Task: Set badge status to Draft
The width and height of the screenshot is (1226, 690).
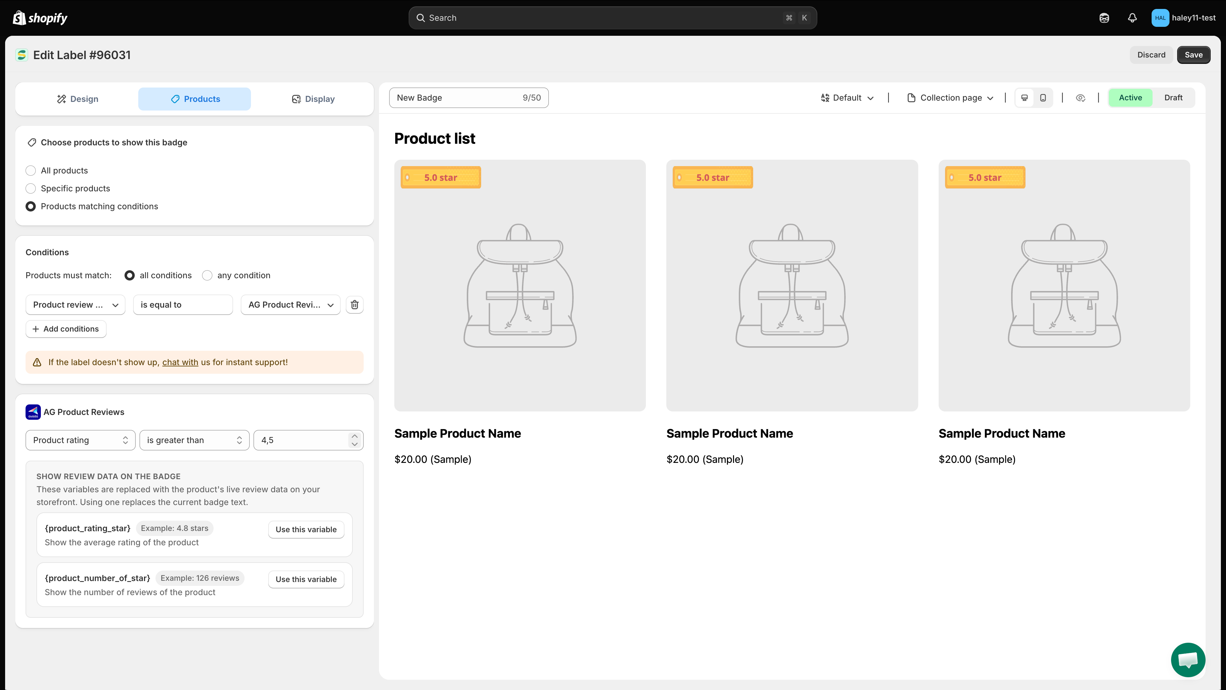Action: [1173, 98]
